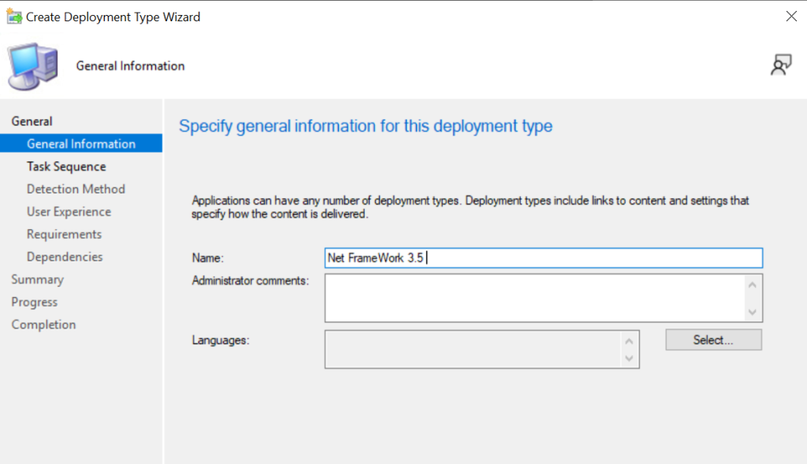
Task: Click the General section heading in sidebar
Action: click(32, 121)
